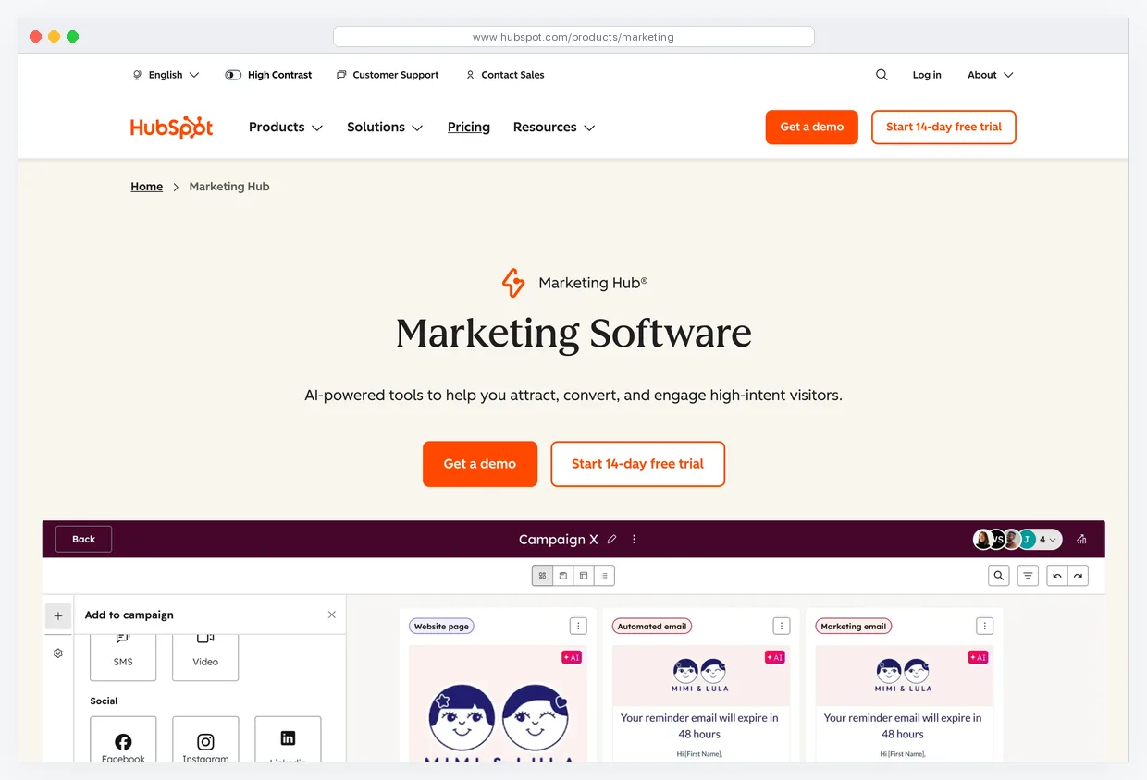This screenshot has height=780, width=1147.
Task: Select the Website page tag
Action: point(441,627)
